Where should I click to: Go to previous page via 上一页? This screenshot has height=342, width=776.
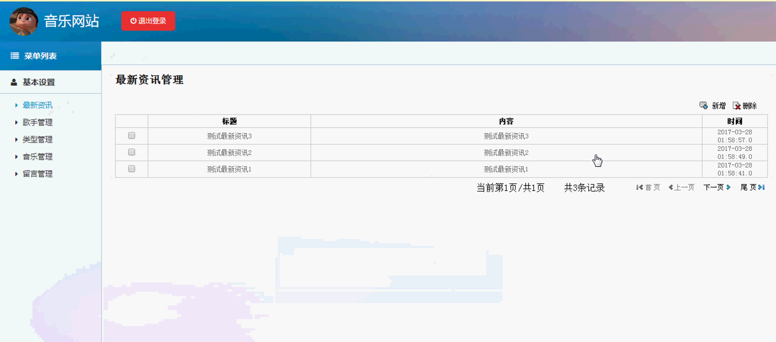685,188
